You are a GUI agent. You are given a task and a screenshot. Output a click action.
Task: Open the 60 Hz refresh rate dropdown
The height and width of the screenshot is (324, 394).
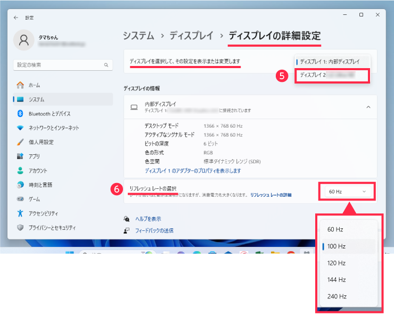pos(347,192)
